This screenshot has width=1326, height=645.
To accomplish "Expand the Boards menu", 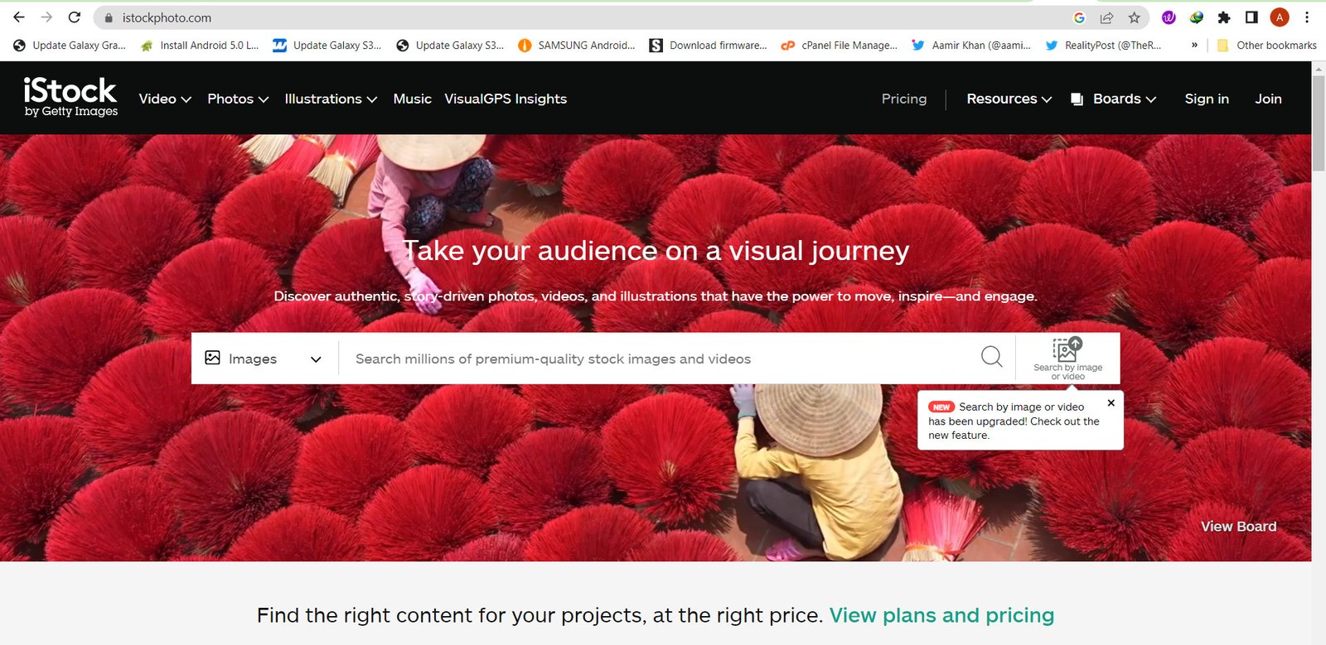I will [x=1124, y=99].
